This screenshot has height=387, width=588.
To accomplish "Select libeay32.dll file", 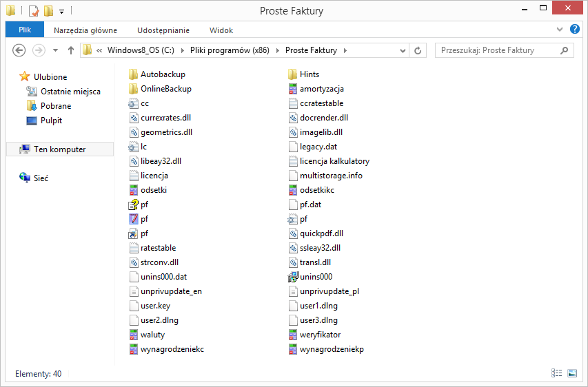I will coord(155,161).
